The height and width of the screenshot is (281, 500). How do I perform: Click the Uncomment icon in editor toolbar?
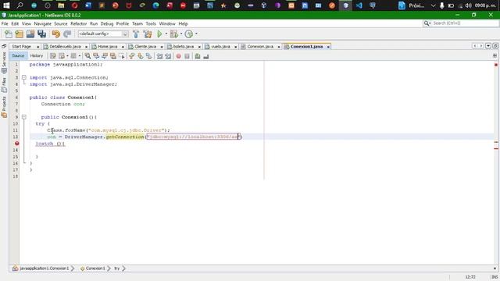[x=206, y=56]
